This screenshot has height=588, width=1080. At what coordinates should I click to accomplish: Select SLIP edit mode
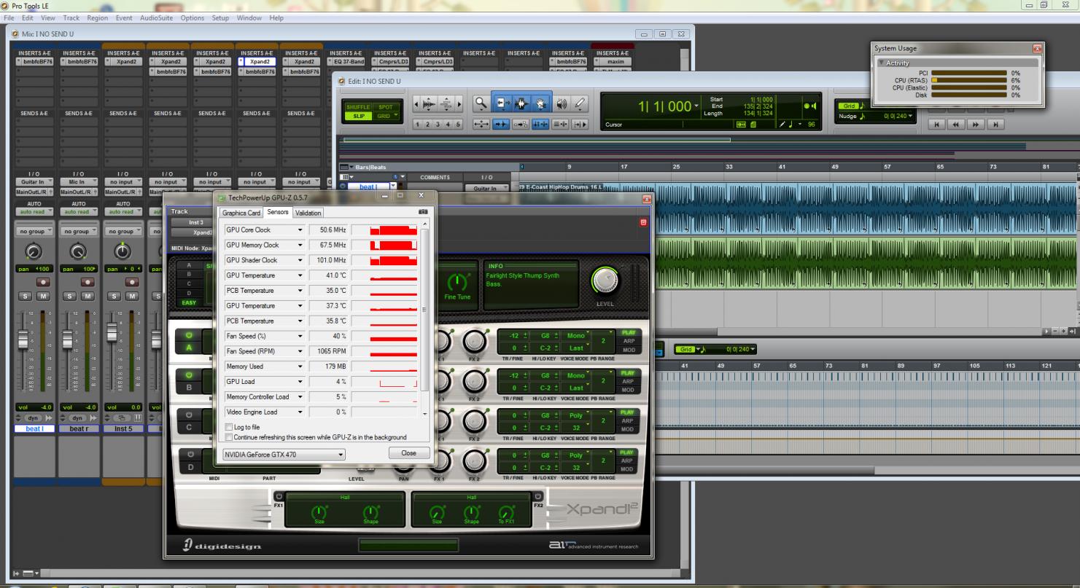click(359, 116)
